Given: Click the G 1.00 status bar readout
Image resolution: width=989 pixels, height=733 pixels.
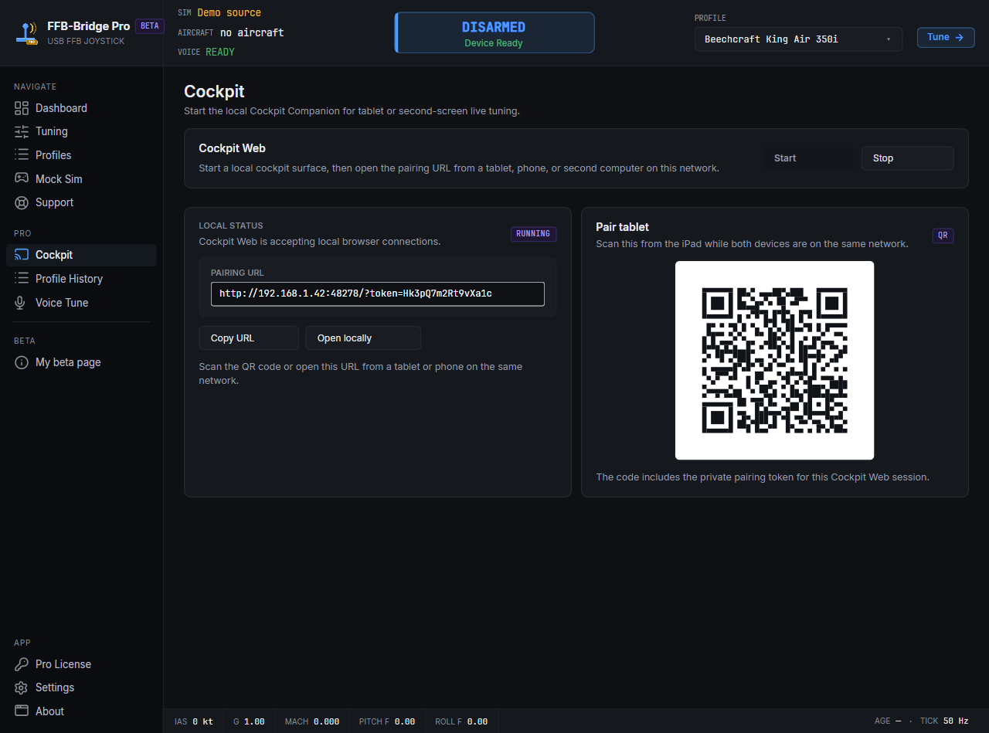Looking at the screenshot, I should click(x=249, y=721).
